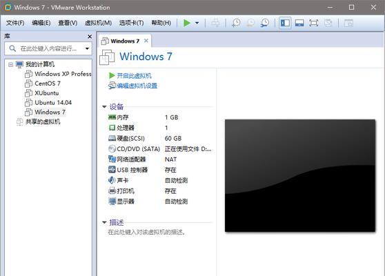
Task: Toggle the library sidebar view icon
Action: coord(285,23)
